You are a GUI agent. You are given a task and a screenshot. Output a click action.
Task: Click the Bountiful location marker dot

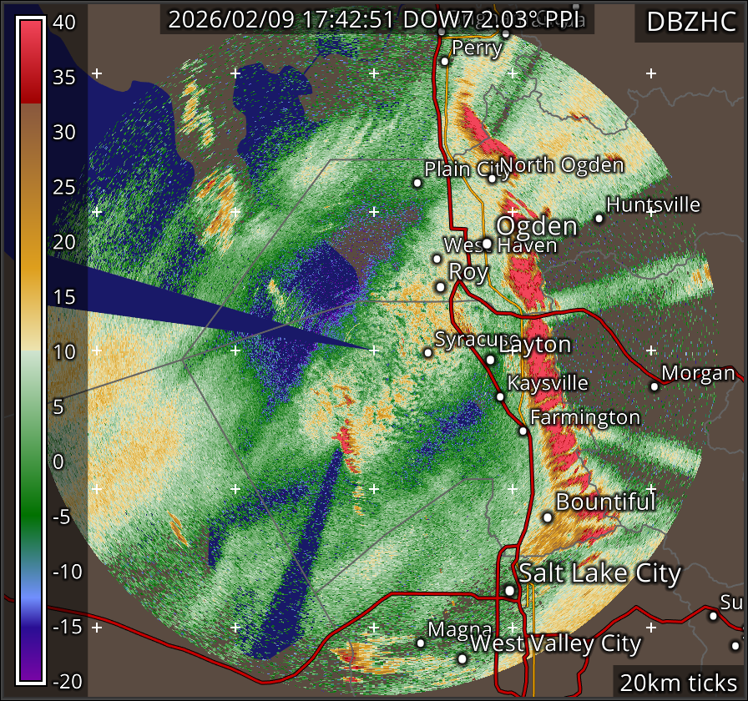click(548, 517)
